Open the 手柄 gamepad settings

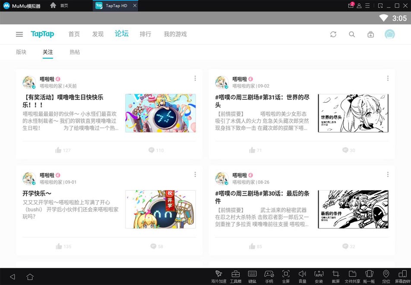[x=269, y=277]
